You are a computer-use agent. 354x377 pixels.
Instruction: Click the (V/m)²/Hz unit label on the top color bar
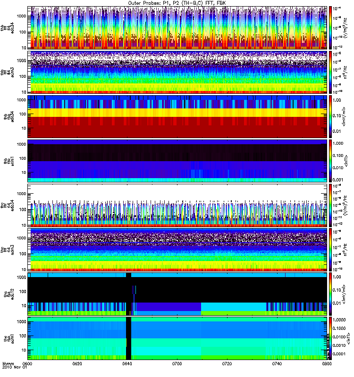[x=345, y=28]
